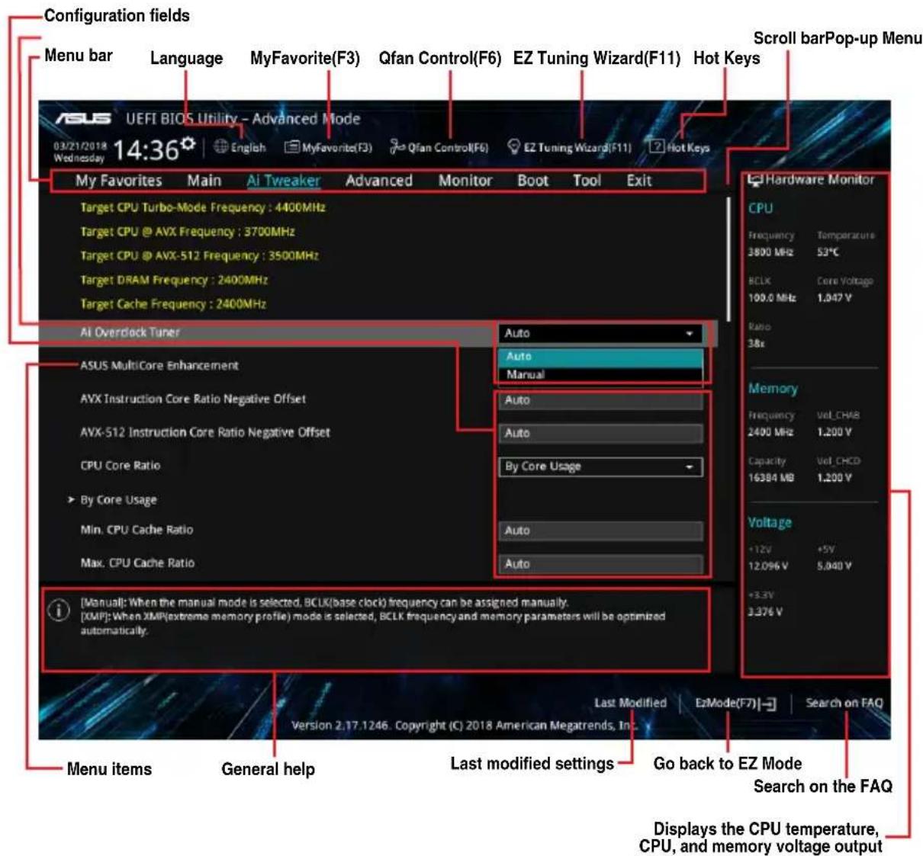923x856 pixels.
Task: Click Last Modified settings
Action: pos(630,703)
